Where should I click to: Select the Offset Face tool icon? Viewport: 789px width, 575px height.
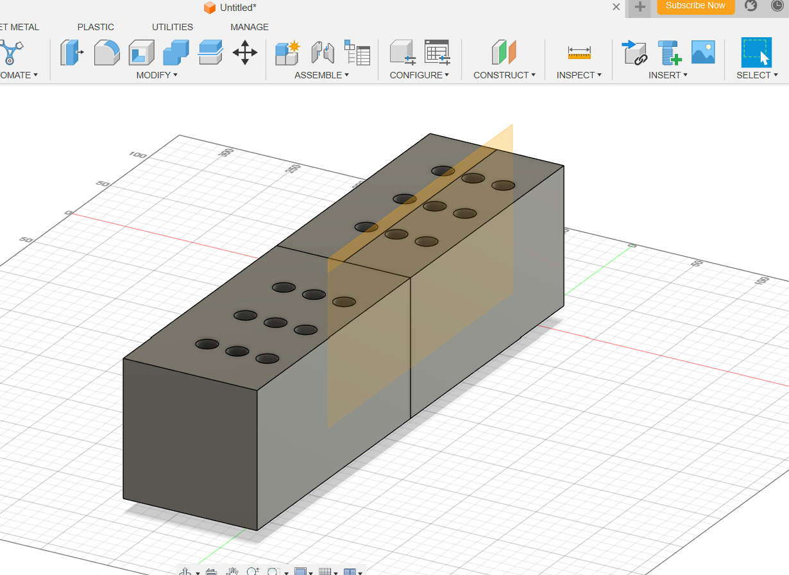pos(210,53)
